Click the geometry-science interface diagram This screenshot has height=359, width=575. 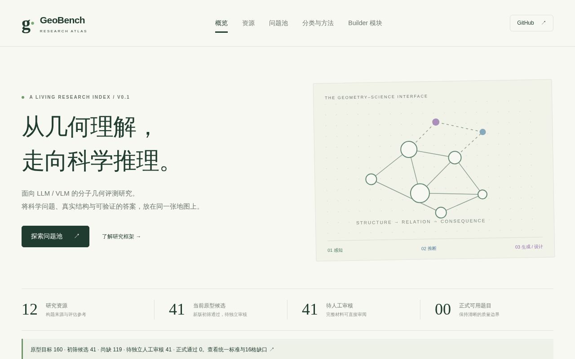click(434, 171)
